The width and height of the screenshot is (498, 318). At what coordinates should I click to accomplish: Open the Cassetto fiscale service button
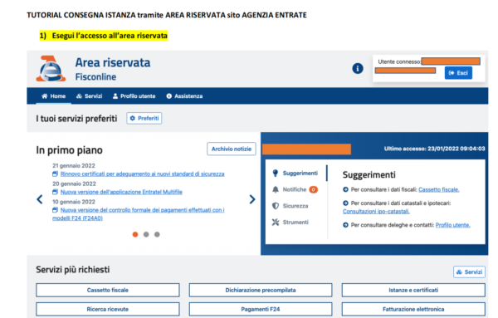coord(108,290)
